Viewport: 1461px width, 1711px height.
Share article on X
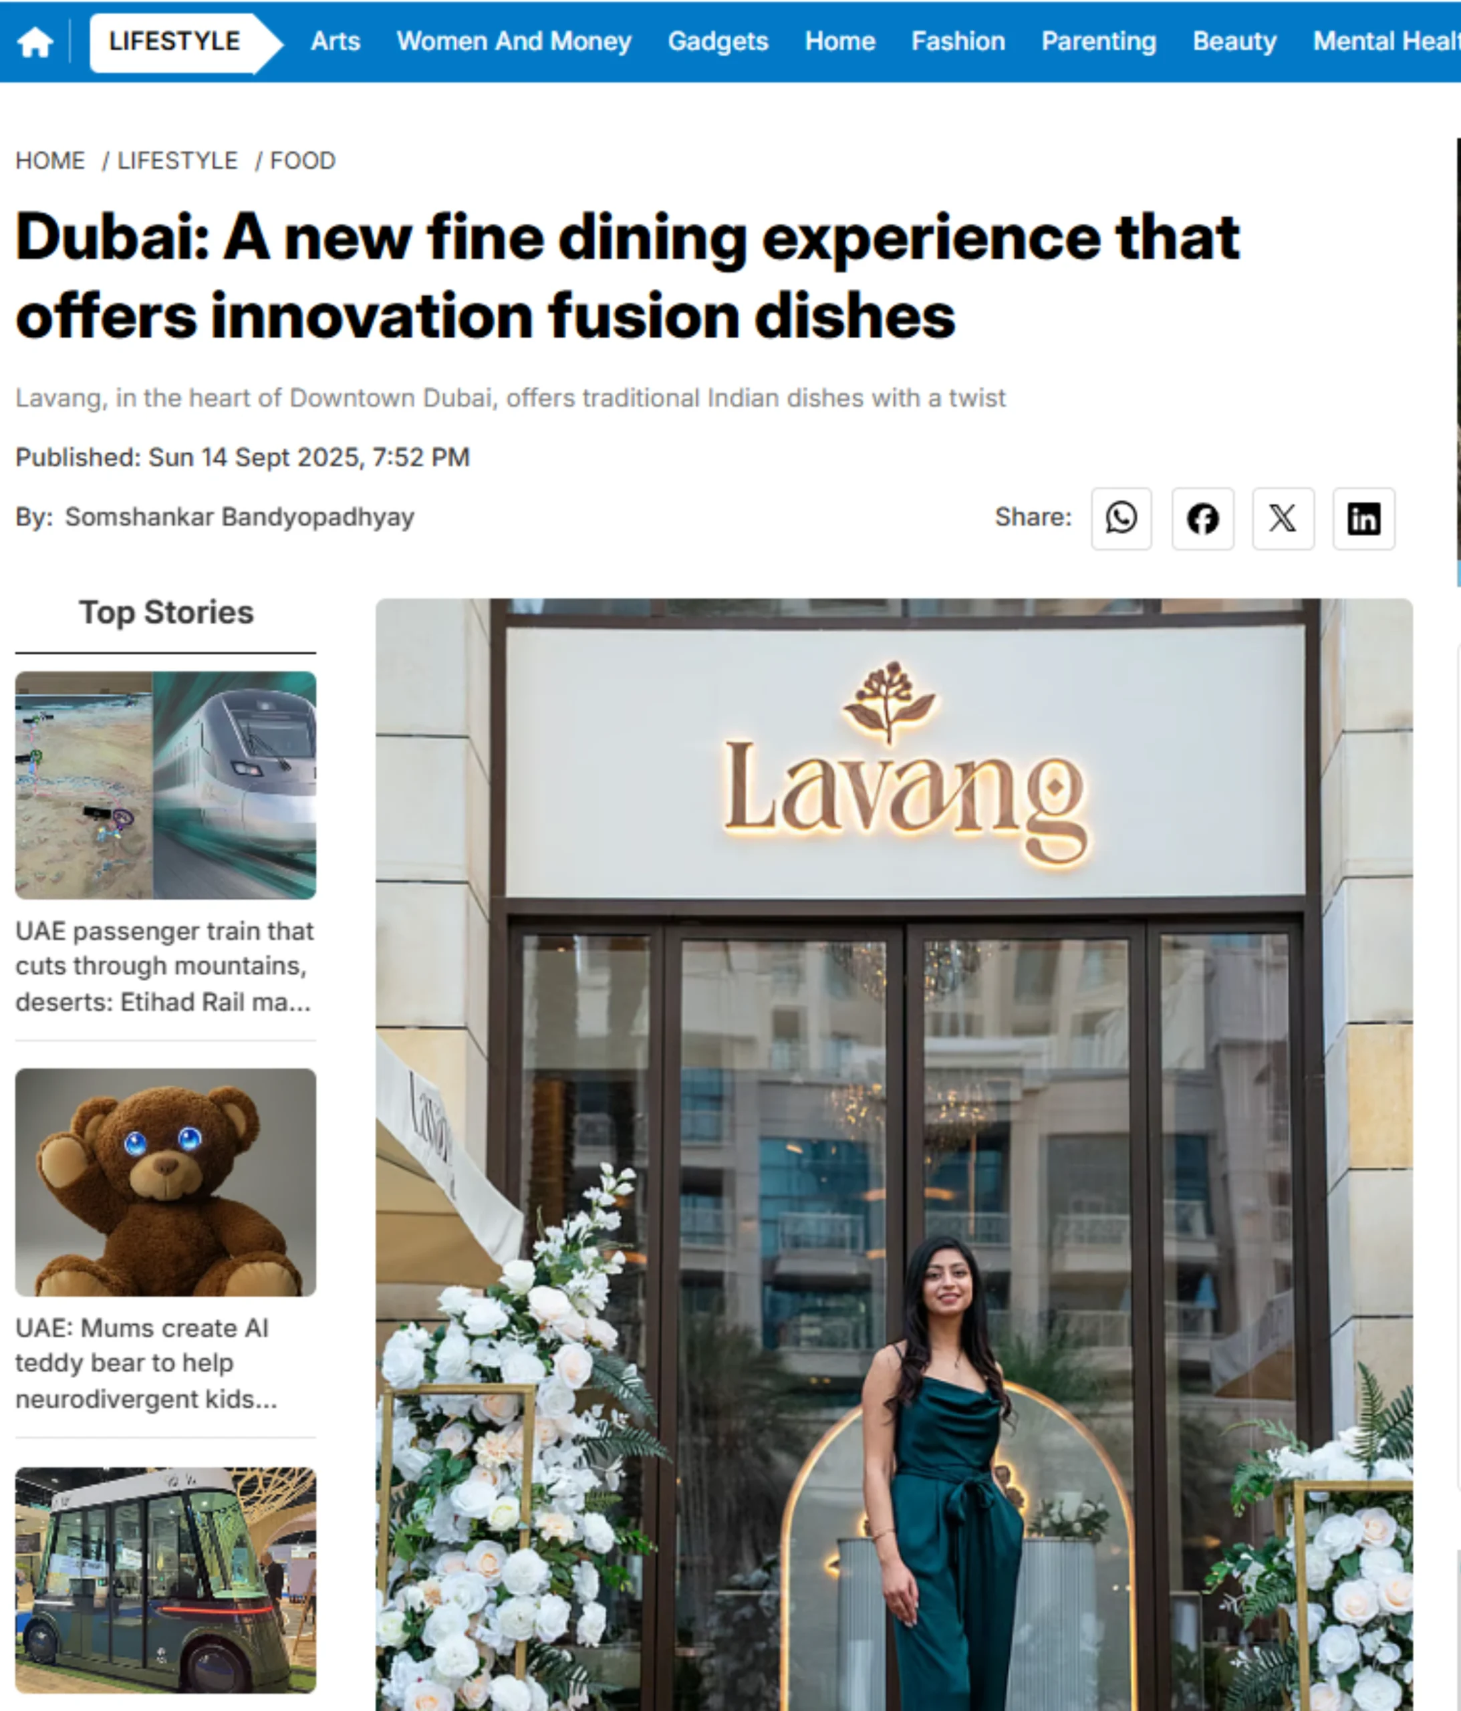1283,518
